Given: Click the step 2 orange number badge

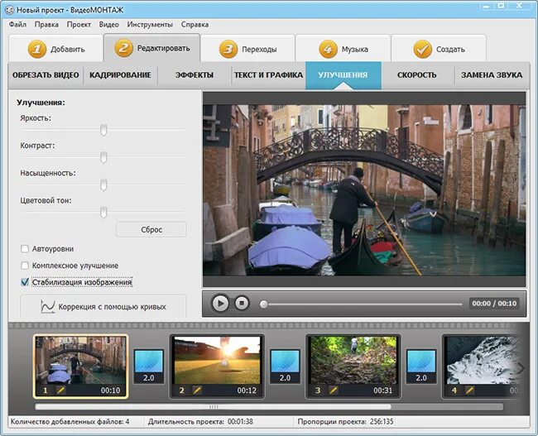Looking at the screenshot, I should pos(123,48).
